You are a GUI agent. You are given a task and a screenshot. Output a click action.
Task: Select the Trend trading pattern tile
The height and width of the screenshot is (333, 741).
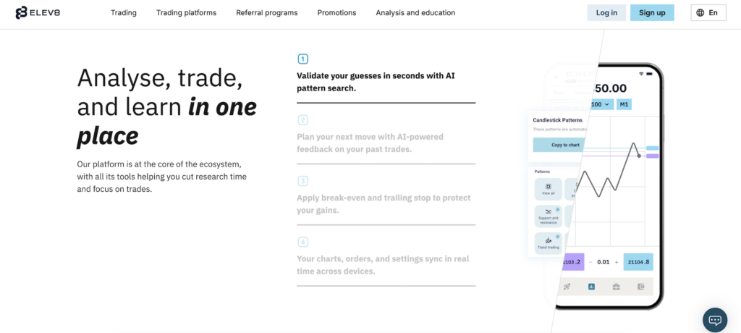pos(548,243)
